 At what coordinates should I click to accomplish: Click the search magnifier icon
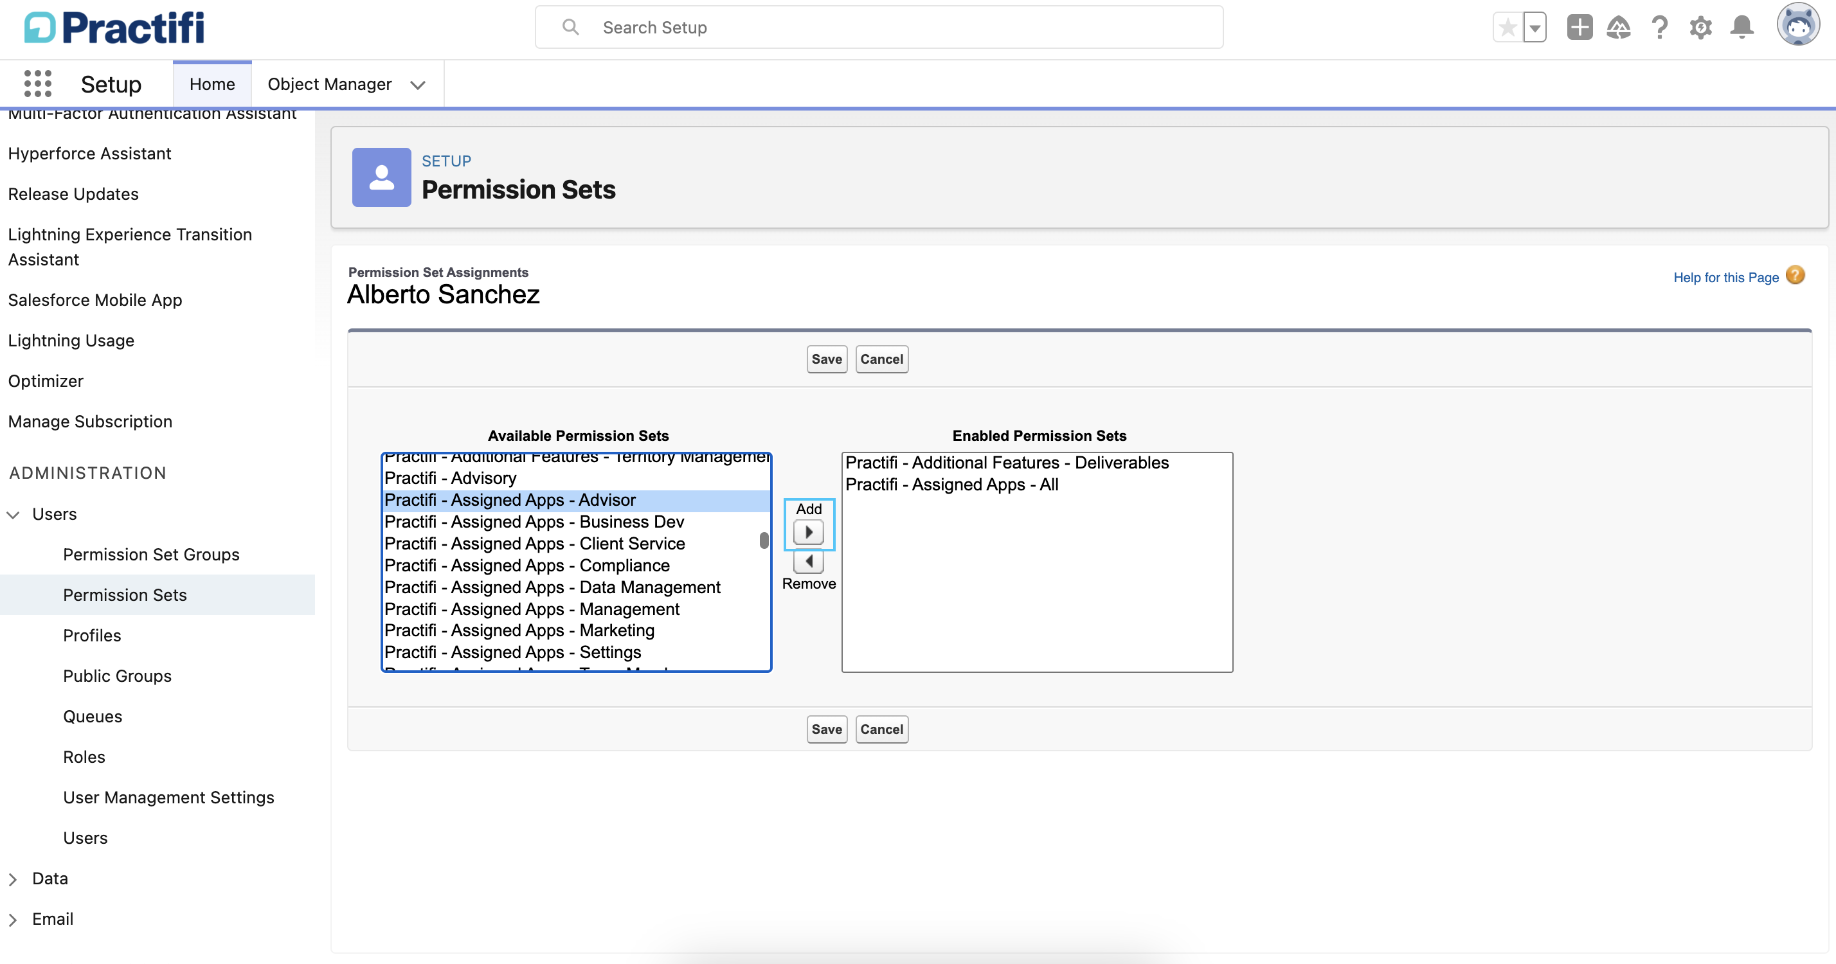tap(570, 27)
